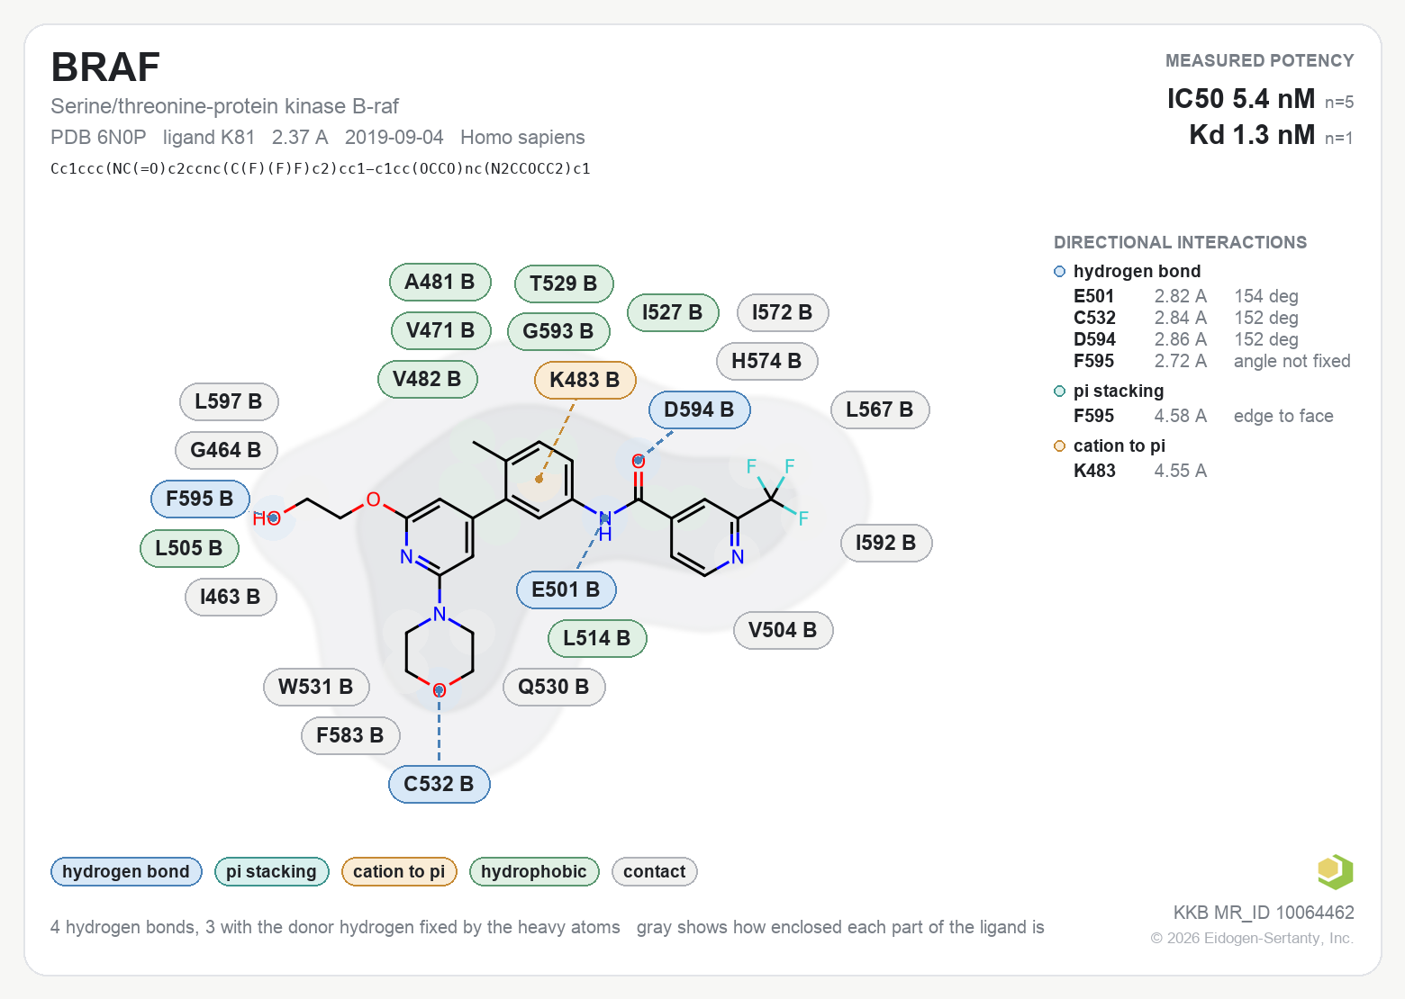Click the K483 4.55 A cation-pi row
The height and width of the screenshot is (999, 1405).
(x=1140, y=472)
